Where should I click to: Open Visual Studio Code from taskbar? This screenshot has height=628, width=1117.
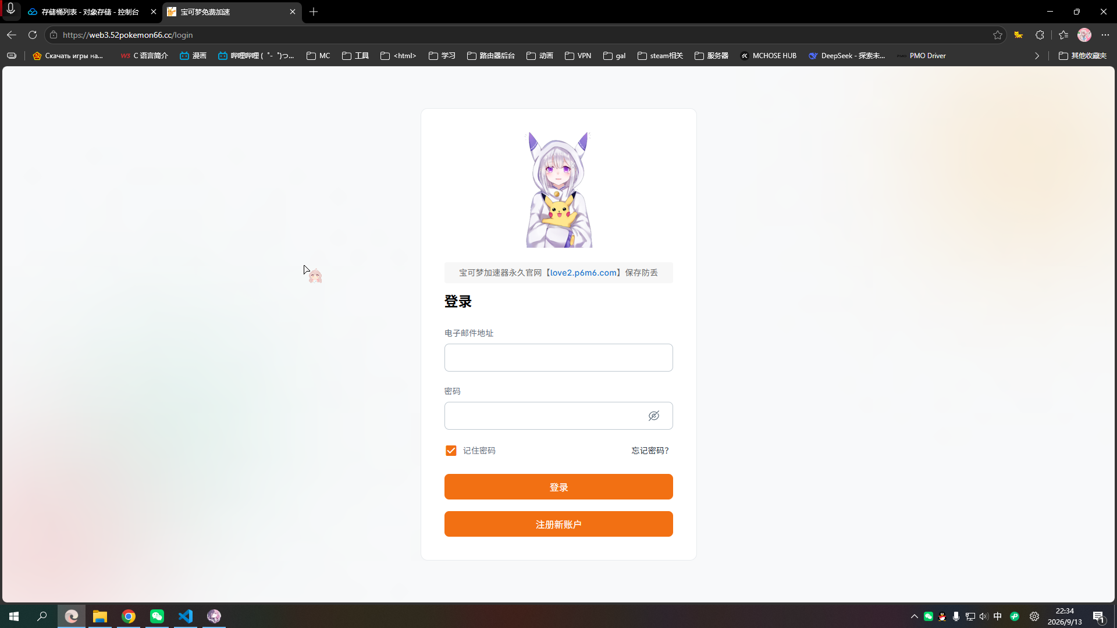[x=186, y=616]
